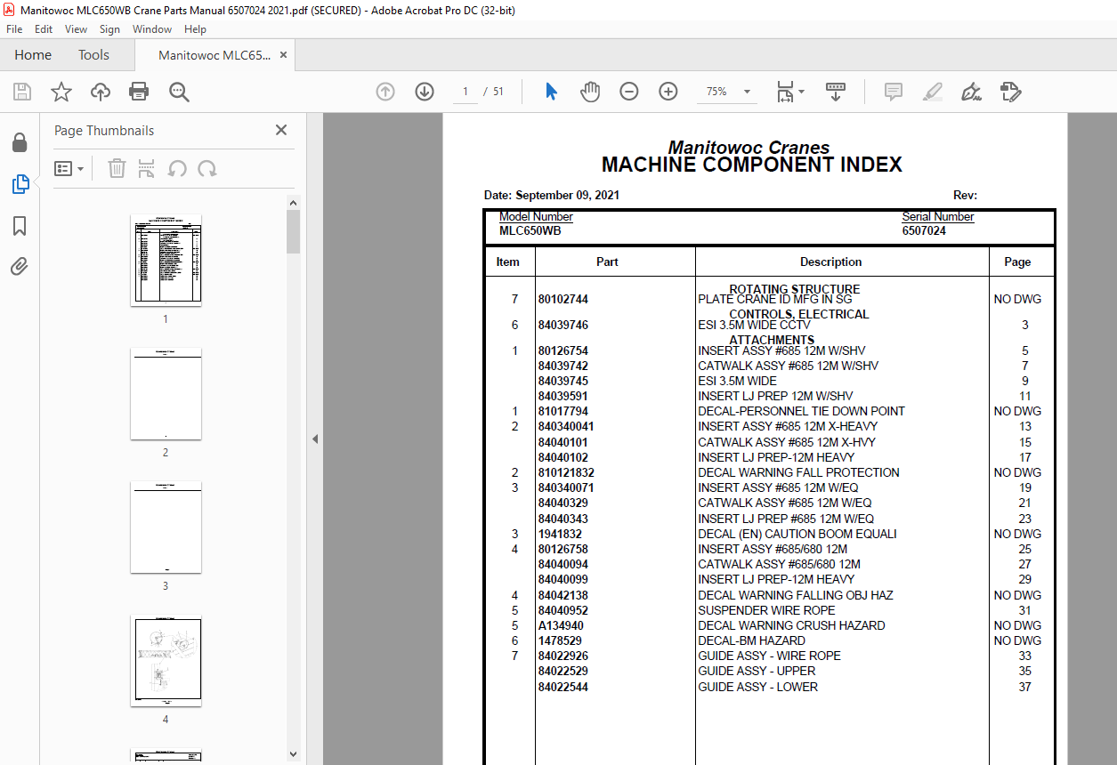
Task: Click part number 84039746
Action: tap(563, 325)
